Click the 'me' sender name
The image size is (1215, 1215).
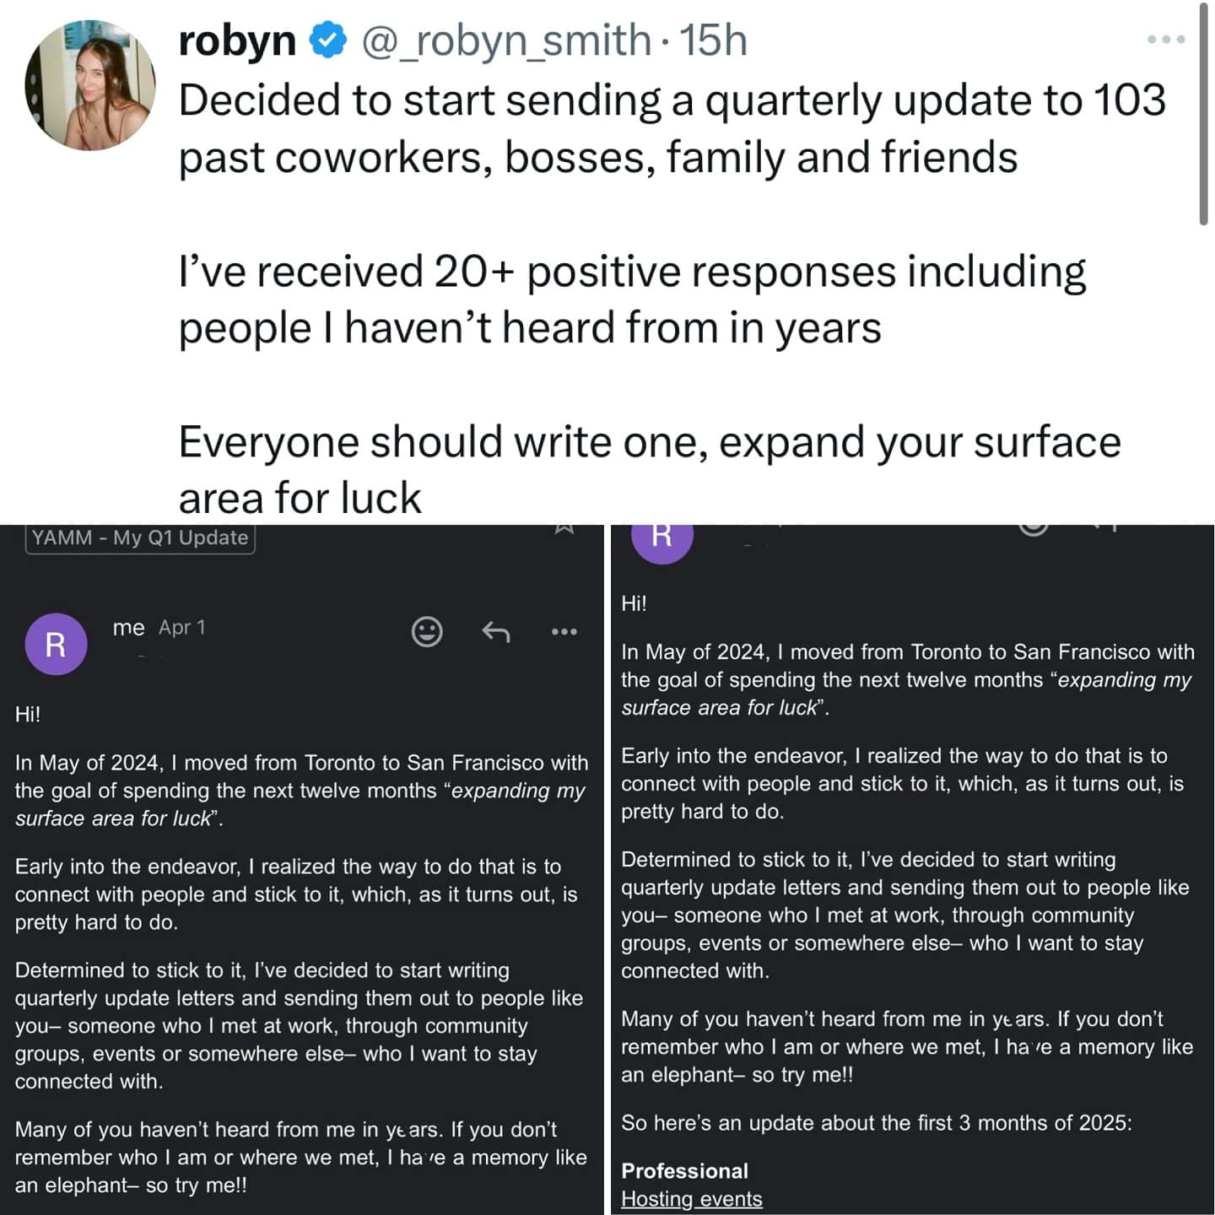[x=128, y=627]
